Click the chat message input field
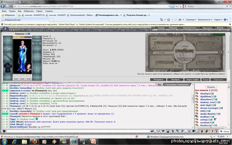 click(78, 131)
